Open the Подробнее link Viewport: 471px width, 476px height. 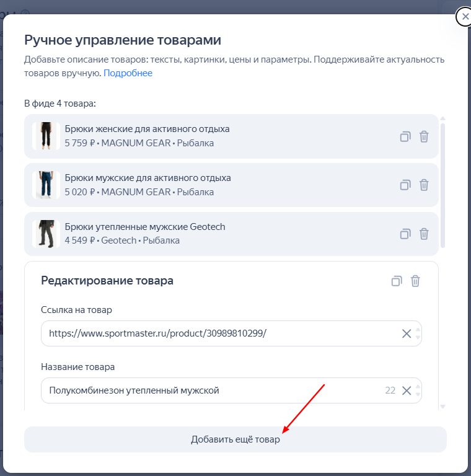point(128,73)
